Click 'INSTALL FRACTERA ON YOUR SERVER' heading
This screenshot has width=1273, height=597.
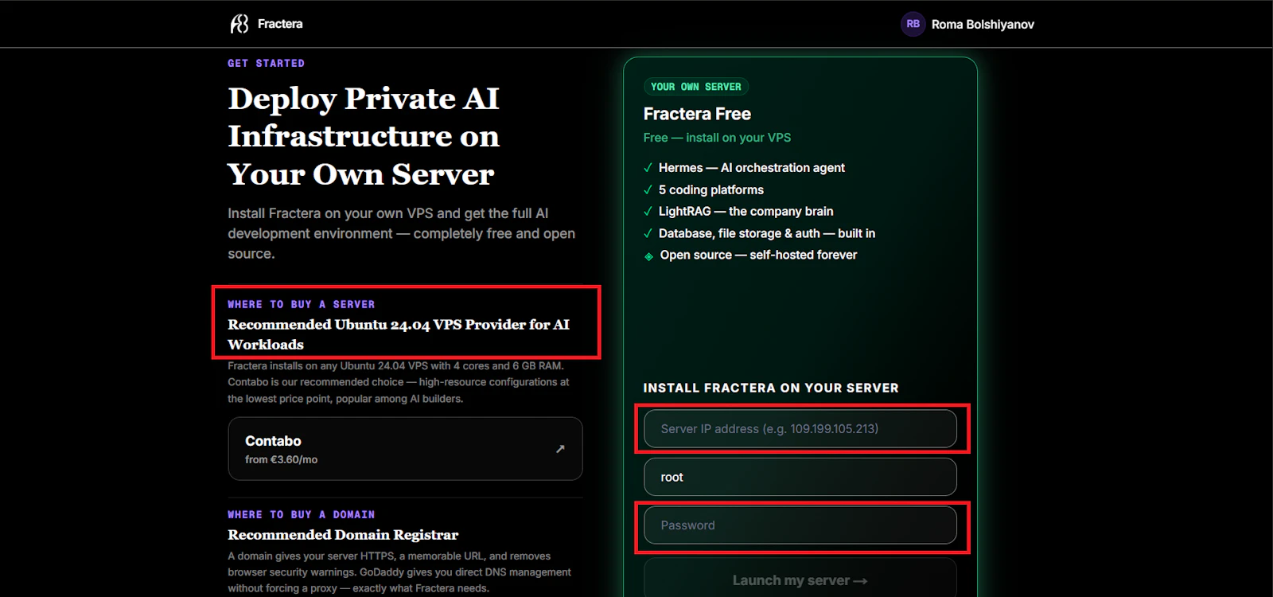(771, 388)
